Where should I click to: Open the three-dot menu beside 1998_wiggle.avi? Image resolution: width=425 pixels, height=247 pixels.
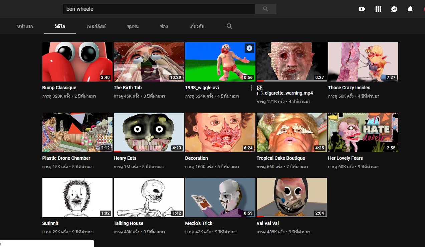pos(251,88)
